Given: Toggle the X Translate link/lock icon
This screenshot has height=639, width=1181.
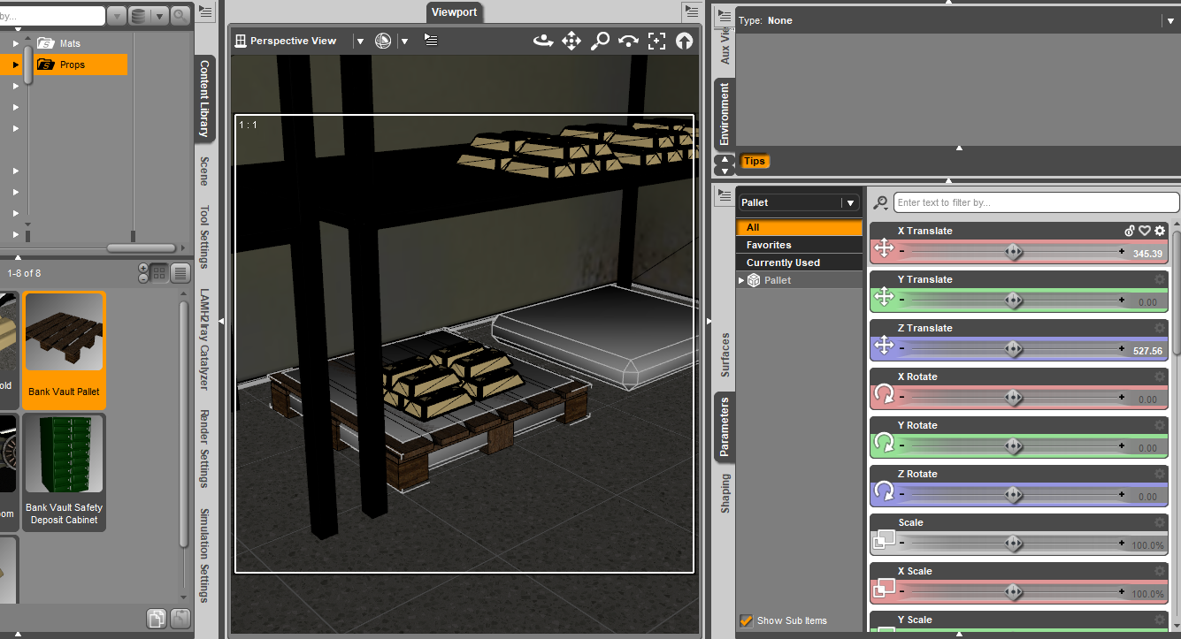Looking at the screenshot, I should (1130, 231).
